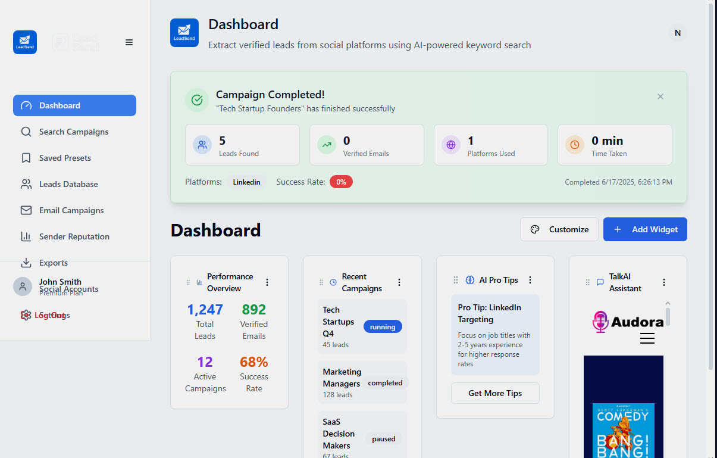Click the 0% success rate badge

point(342,182)
